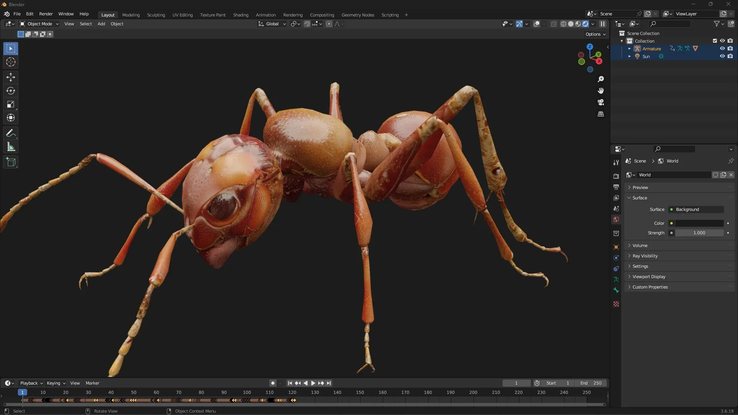The width and height of the screenshot is (738, 415).
Task: Select the Rotate tool
Action: pos(10,91)
